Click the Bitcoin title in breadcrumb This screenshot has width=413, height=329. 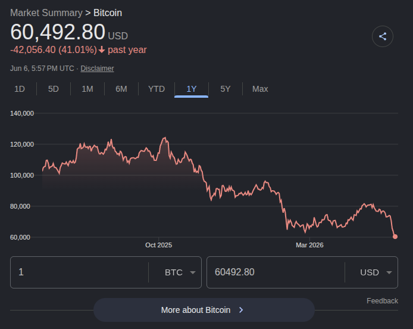(108, 13)
